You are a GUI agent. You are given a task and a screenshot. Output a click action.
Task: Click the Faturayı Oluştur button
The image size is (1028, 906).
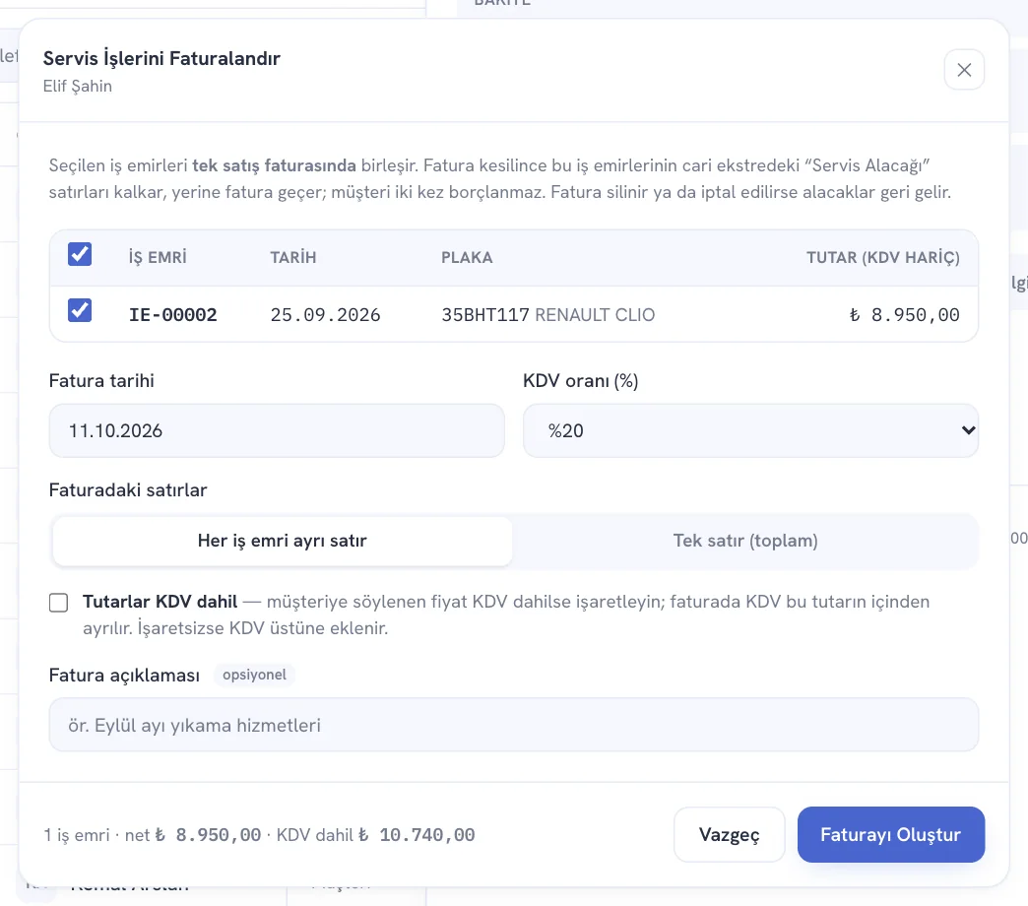pyautogui.click(x=891, y=834)
